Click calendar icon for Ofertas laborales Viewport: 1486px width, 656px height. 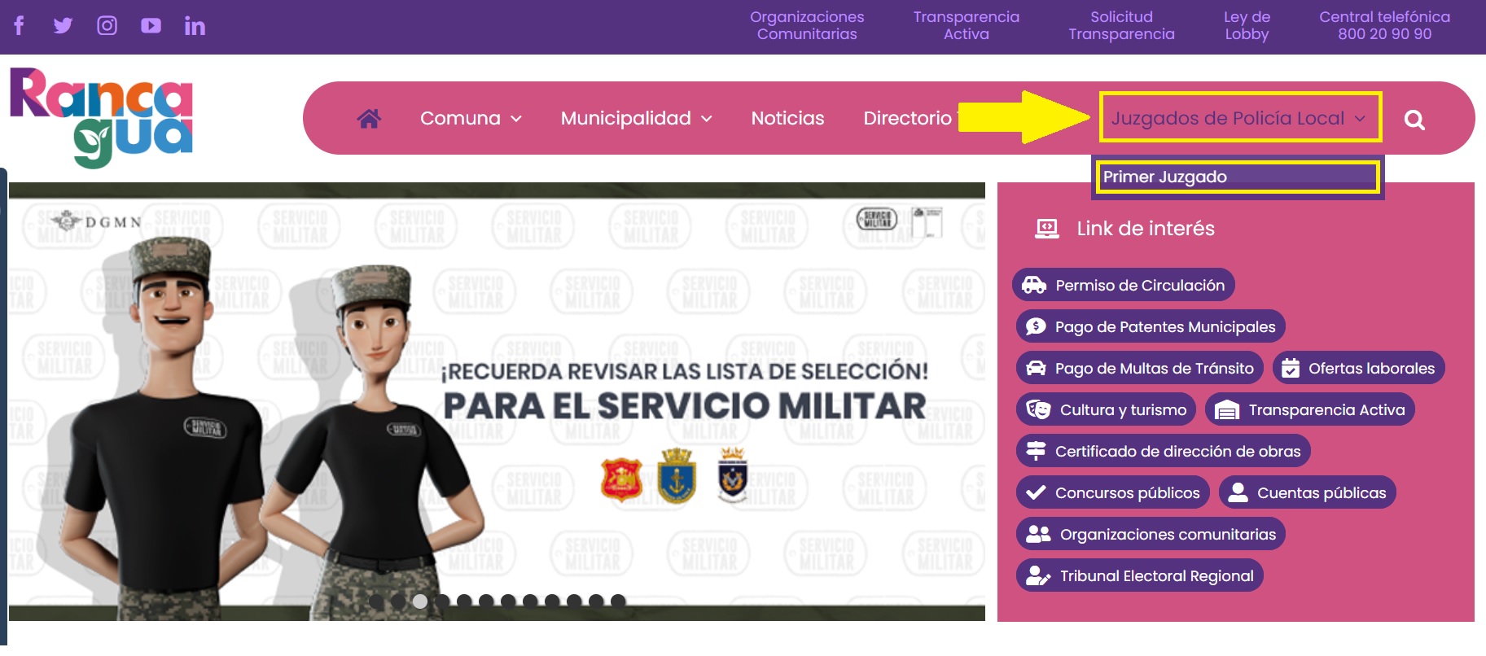(x=1291, y=369)
